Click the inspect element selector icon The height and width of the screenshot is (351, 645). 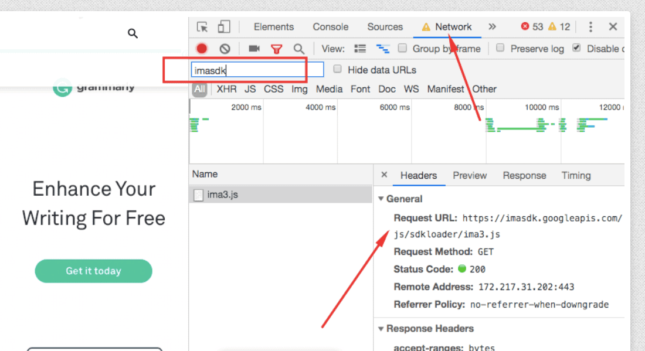click(202, 27)
